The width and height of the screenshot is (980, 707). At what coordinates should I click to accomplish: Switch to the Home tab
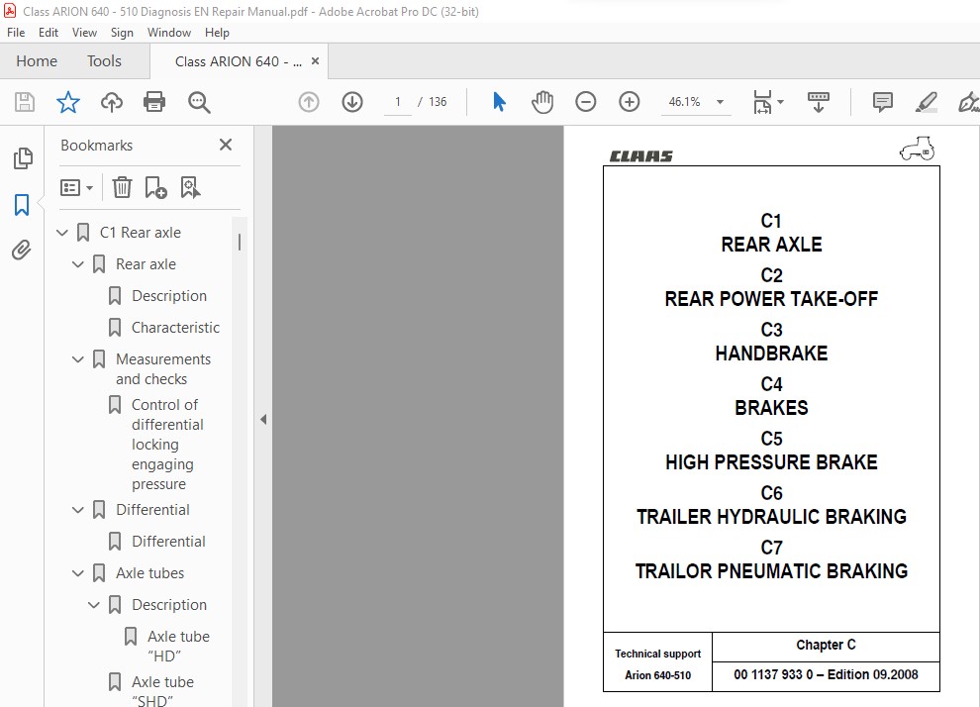click(37, 61)
